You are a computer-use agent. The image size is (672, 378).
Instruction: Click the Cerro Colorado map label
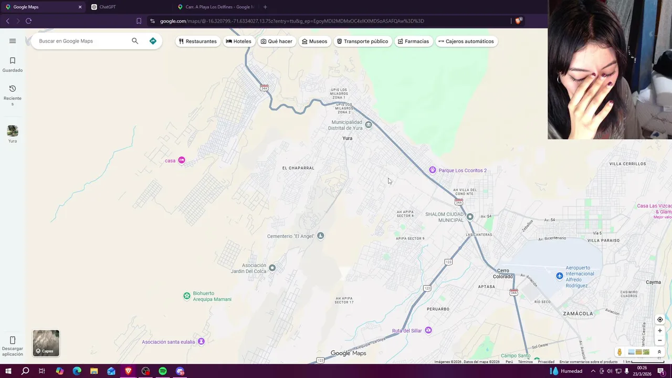coord(503,274)
